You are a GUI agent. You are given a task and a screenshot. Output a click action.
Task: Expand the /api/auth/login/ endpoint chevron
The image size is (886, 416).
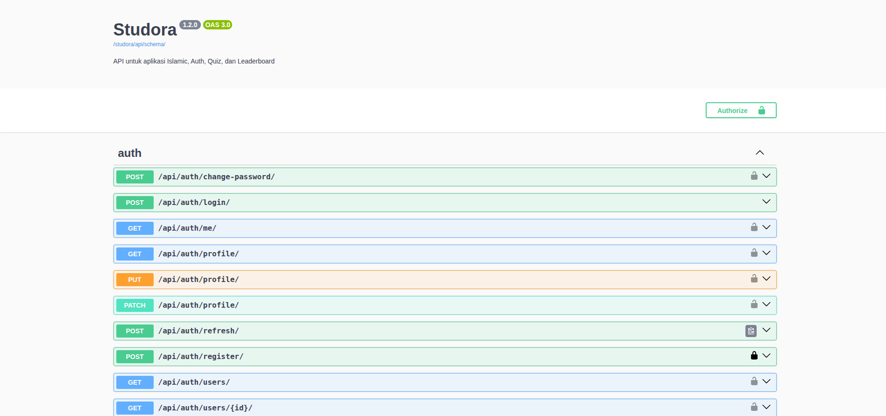(766, 202)
